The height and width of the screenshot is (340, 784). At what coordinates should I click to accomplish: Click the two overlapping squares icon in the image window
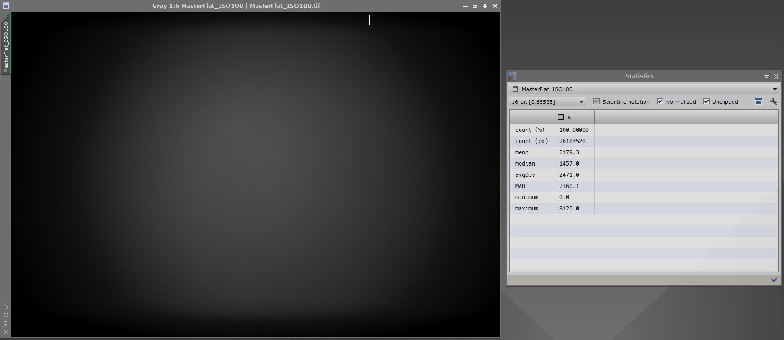tap(6, 324)
